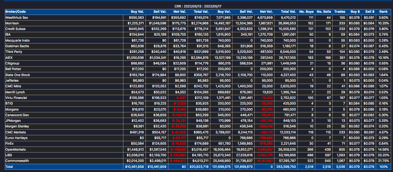Click UBS rank 20.20%
The height and width of the screenshot is (172, 393).
(x=384, y=155)
